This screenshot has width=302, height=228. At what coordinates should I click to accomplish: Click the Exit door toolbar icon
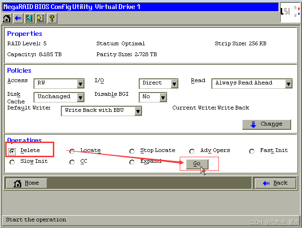click(29, 18)
